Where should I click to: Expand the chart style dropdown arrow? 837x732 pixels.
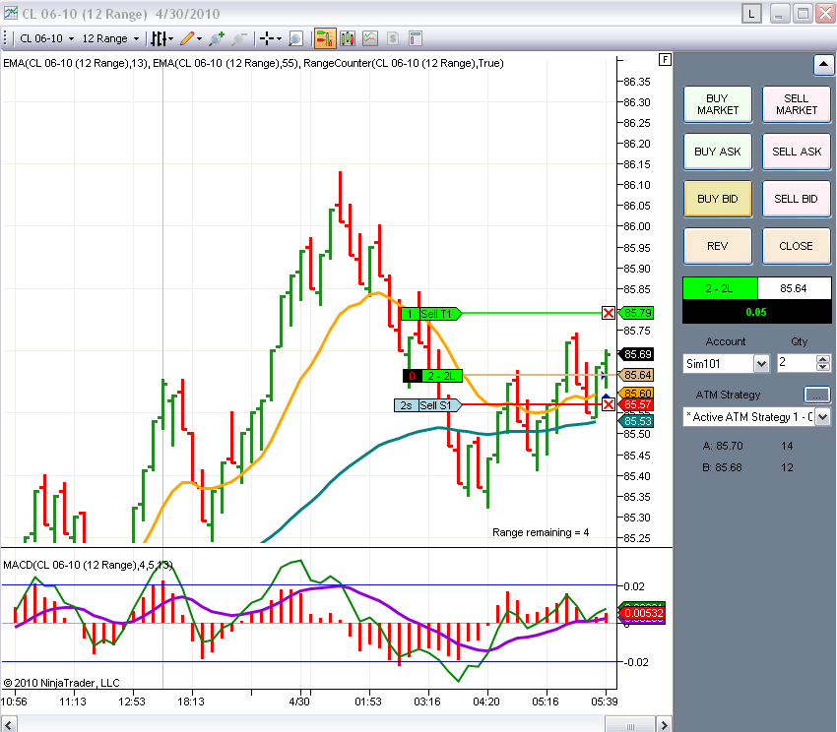pyautogui.click(x=170, y=38)
